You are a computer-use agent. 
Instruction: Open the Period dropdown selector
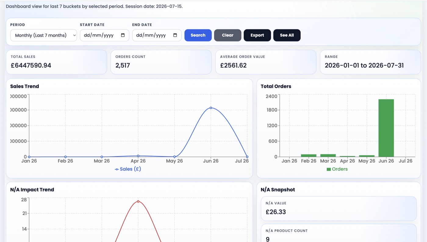tap(44, 35)
